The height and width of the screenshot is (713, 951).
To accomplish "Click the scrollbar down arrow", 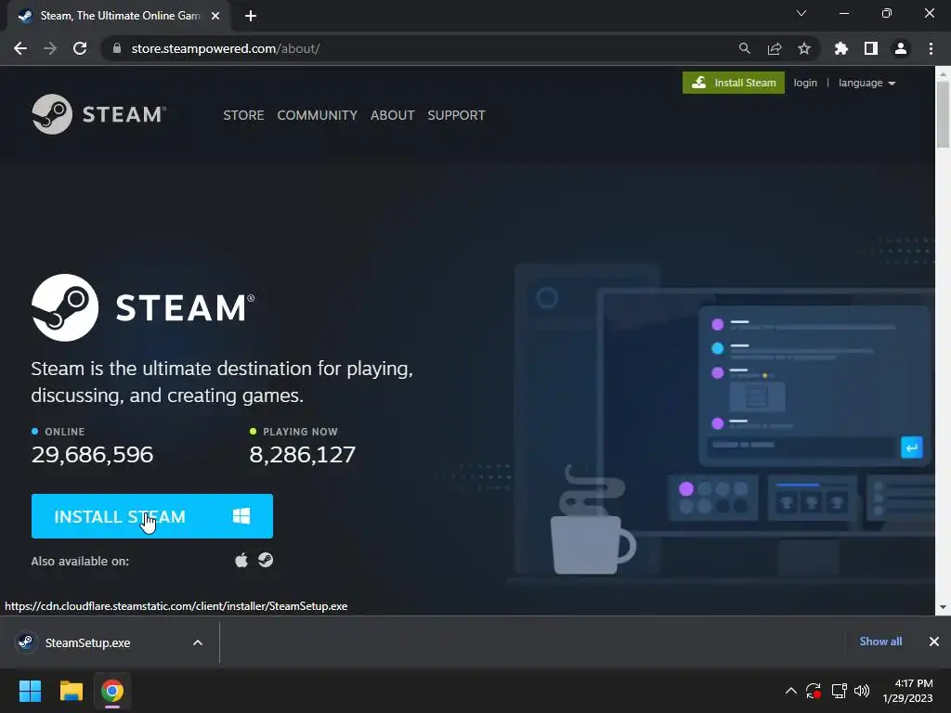I will pos(943,607).
